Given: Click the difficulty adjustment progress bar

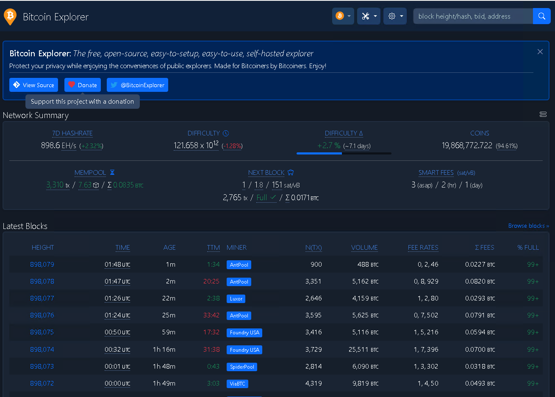Looking at the screenshot, I should click(344, 153).
